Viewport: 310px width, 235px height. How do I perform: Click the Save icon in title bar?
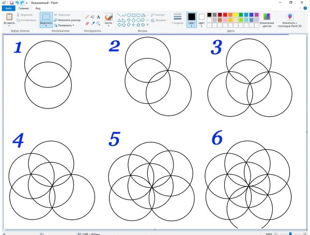click(11, 3)
